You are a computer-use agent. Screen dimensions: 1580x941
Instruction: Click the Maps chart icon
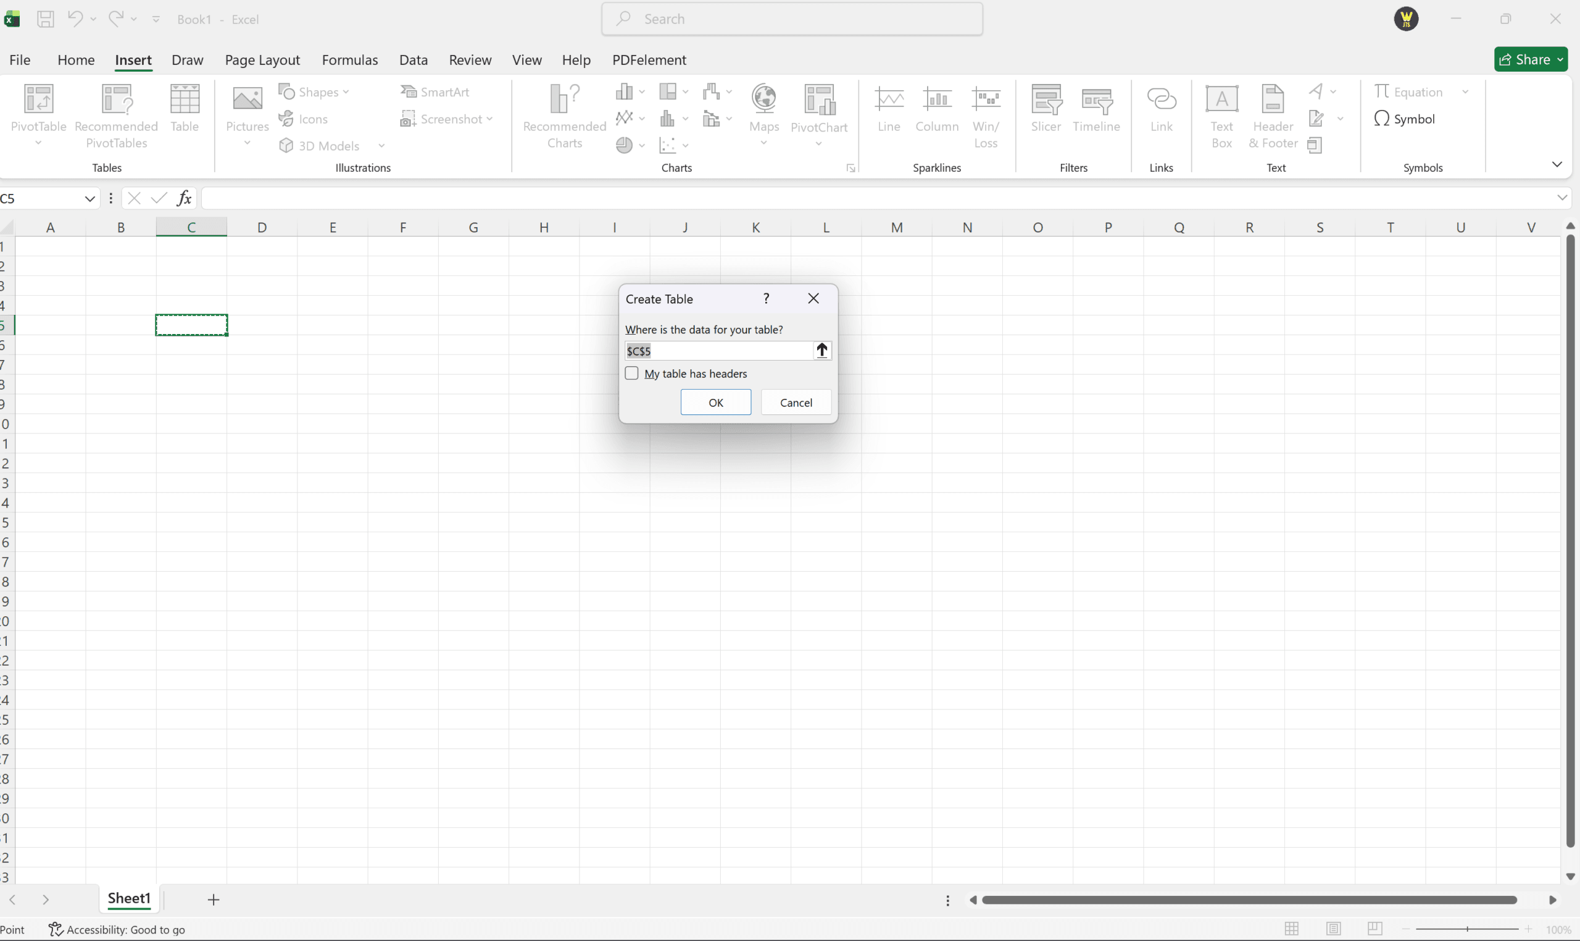(x=763, y=99)
